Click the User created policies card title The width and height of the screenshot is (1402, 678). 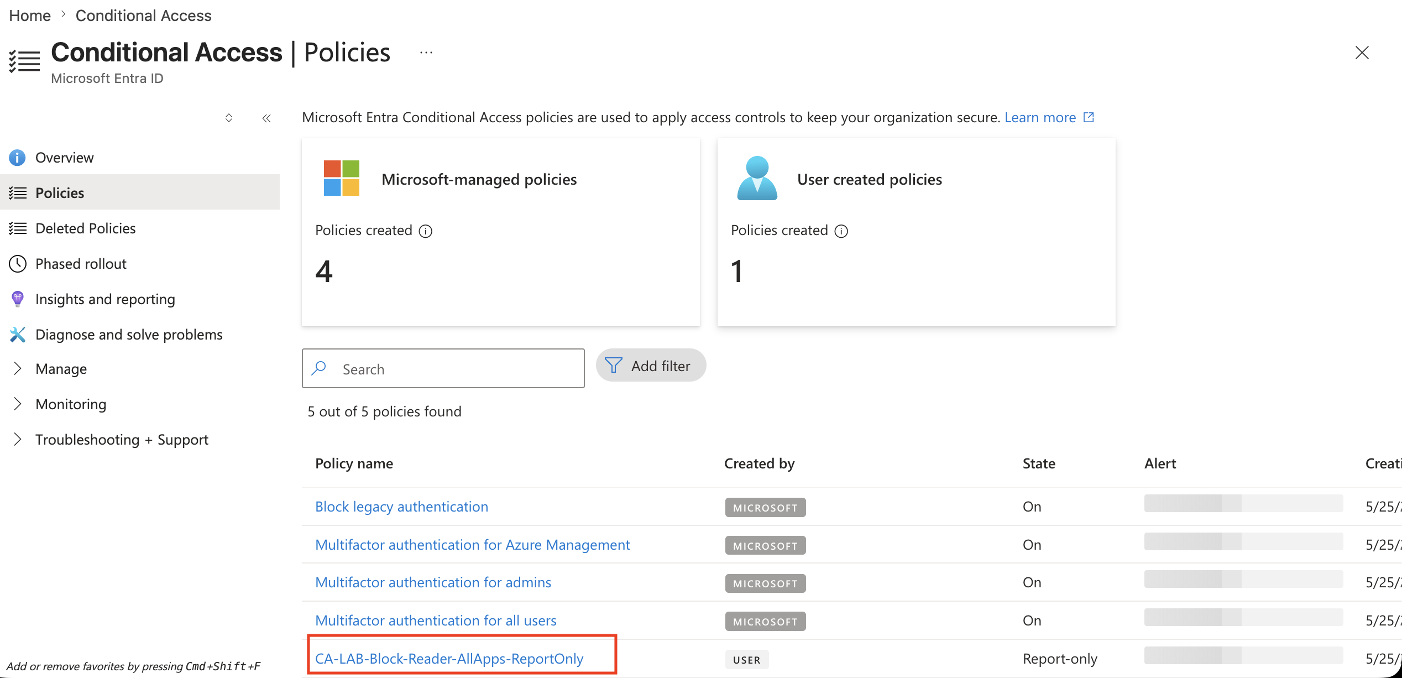click(x=870, y=179)
